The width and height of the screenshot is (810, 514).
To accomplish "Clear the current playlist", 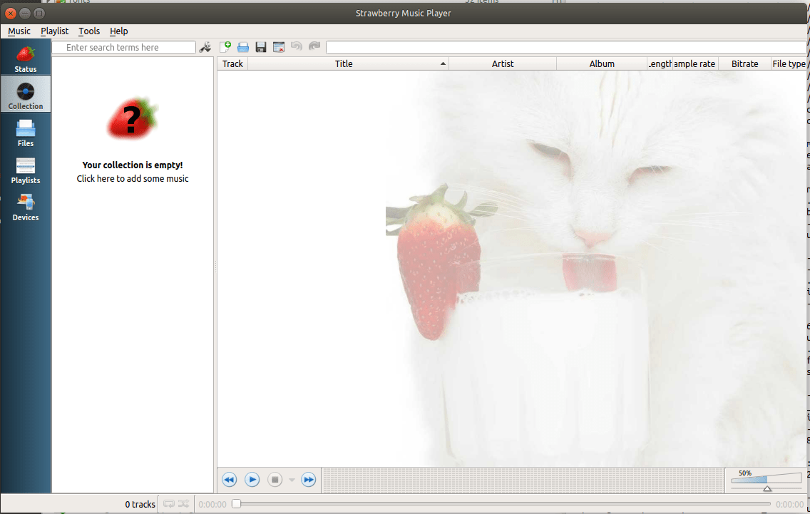I will pos(279,46).
